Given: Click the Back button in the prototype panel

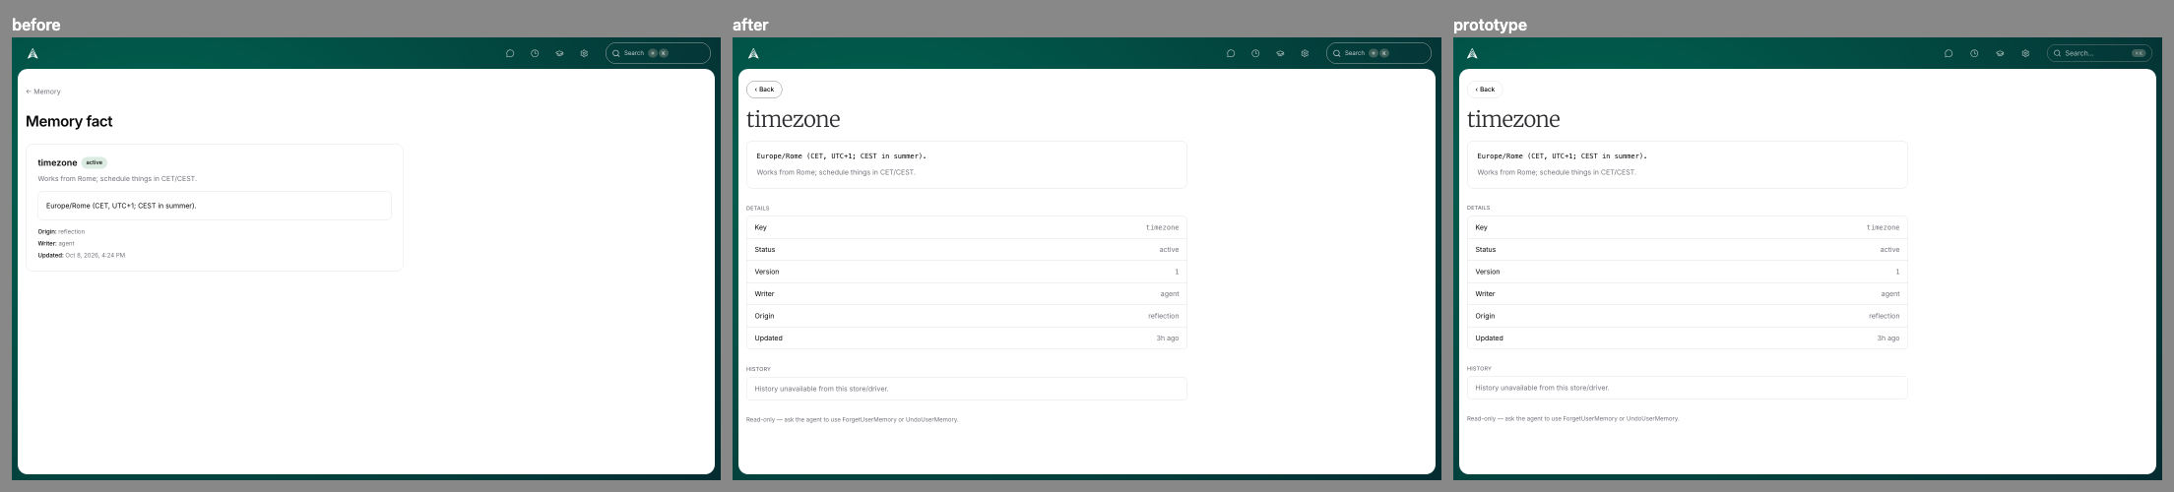Looking at the screenshot, I should (x=1485, y=90).
